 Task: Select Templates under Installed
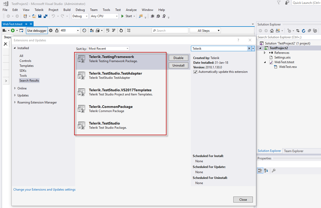click(27, 66)
